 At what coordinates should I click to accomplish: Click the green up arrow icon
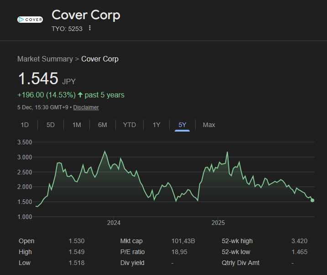(80, 95)
